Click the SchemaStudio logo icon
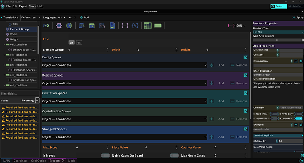The width and height of the screenshot is (304, 163). (2, 6)
